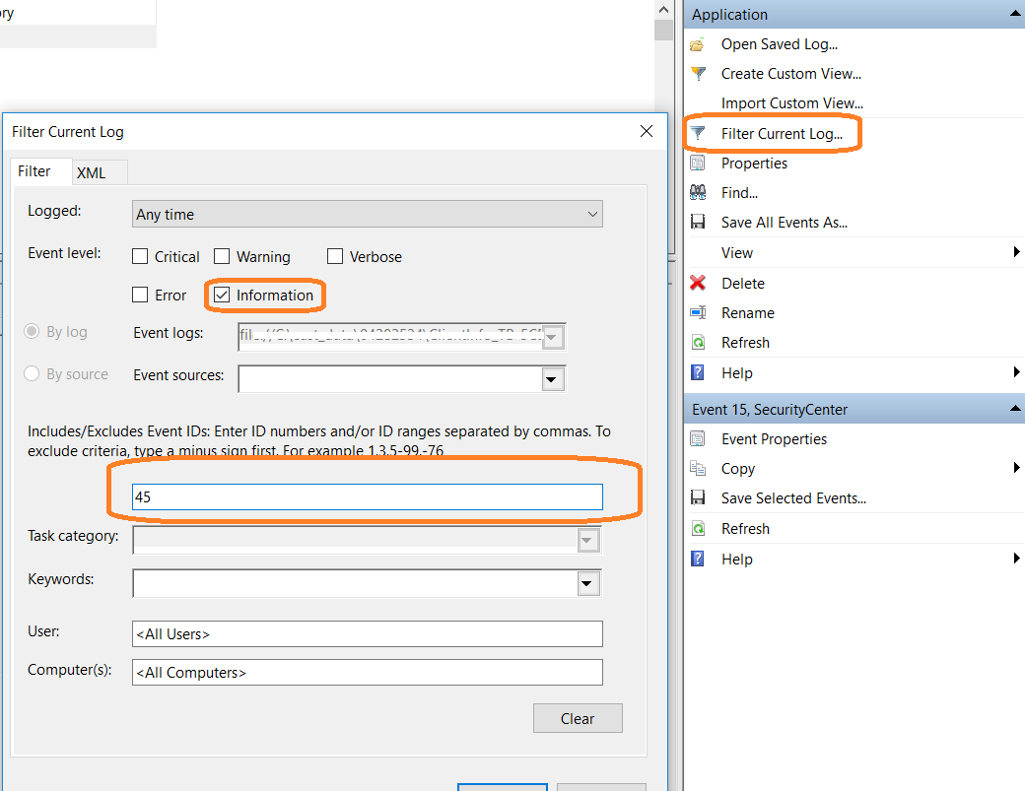Collapse the Application actions section
This screenshot has width=1025, height=791.
point(1014,14)
